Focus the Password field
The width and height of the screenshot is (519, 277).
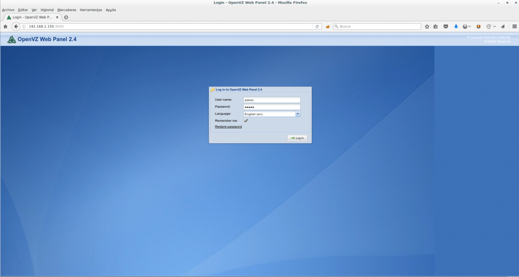(x=272, y=107)
